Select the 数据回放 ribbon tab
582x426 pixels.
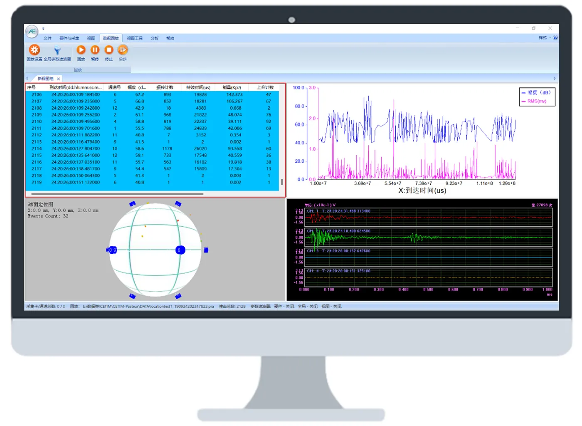coord(111,38)
